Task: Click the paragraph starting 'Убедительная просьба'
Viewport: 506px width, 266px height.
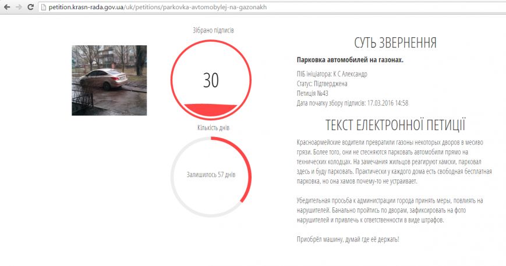Action: [x=390, y=210]
